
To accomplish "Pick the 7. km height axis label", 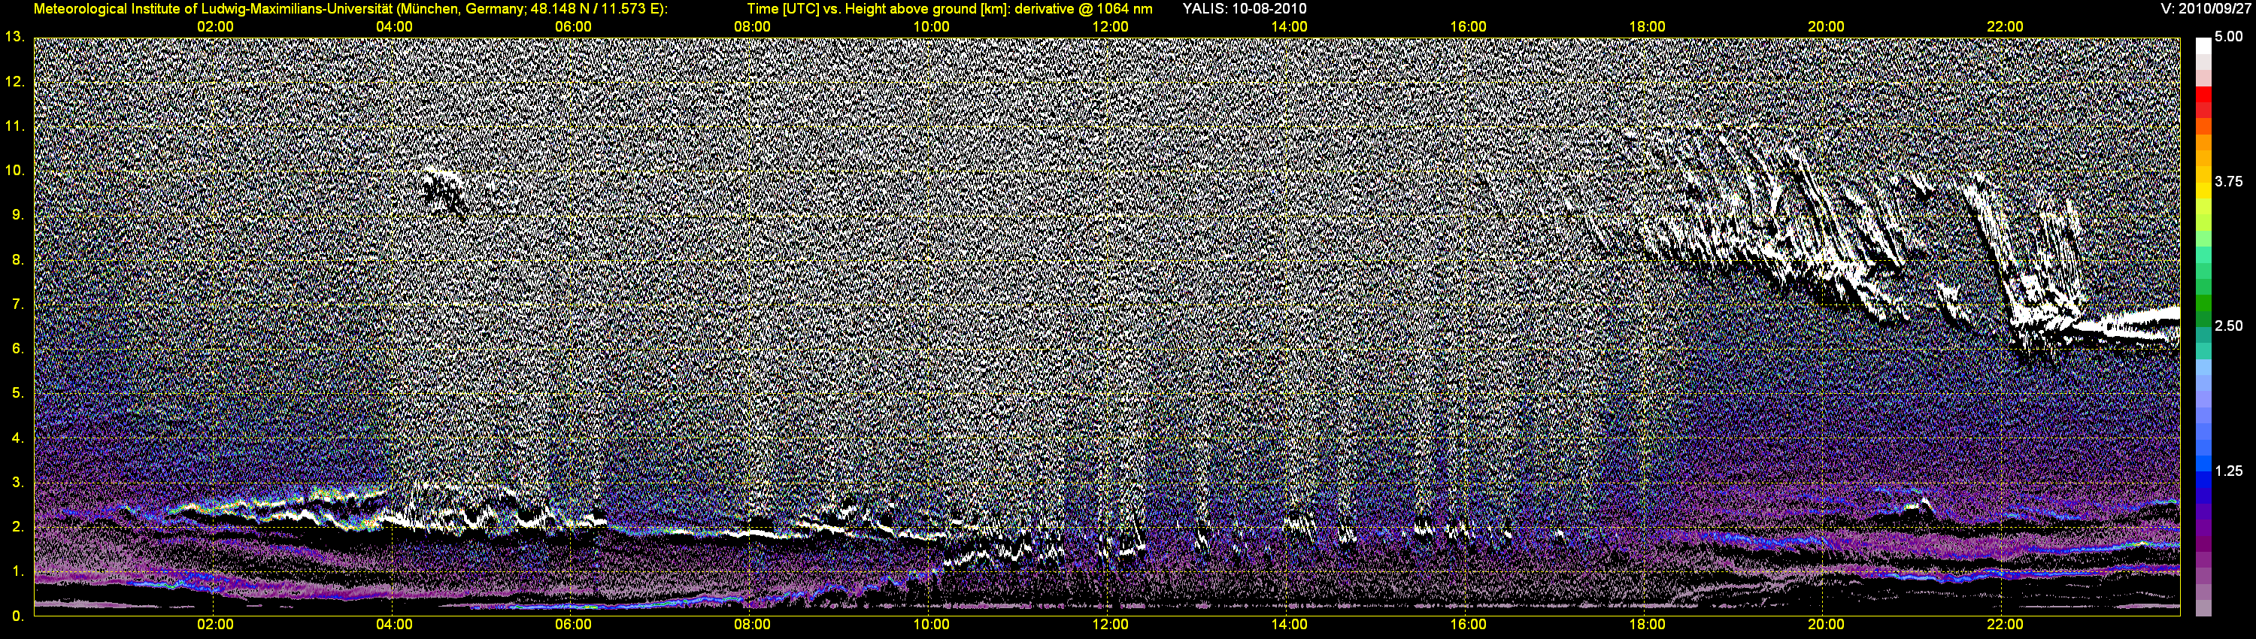I will pyautogui.click(x=17, y=304).
